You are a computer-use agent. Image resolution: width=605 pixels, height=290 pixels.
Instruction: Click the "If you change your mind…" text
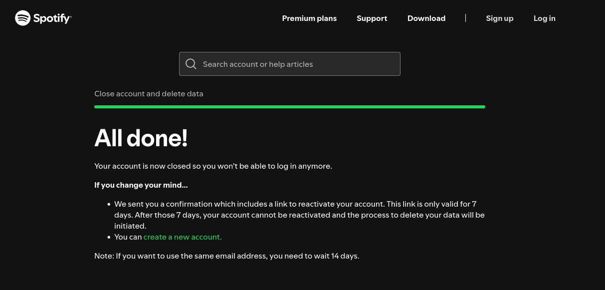click(141, 185)
